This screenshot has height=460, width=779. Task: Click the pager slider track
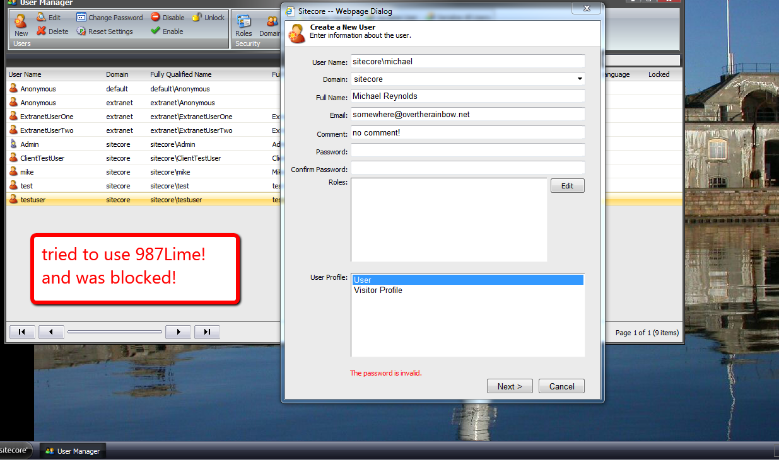point(114,332)
